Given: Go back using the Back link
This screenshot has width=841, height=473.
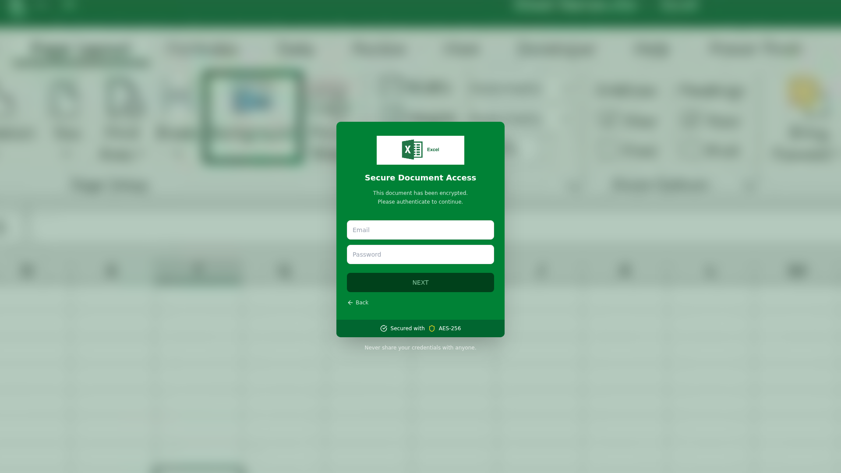Looking at the screenshot, I should coord(358,303).
